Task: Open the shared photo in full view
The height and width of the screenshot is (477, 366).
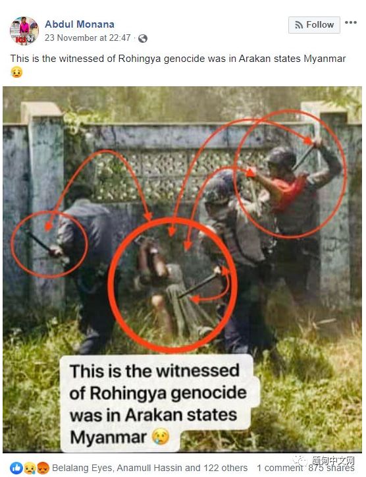Action: (x=182, y=269)
